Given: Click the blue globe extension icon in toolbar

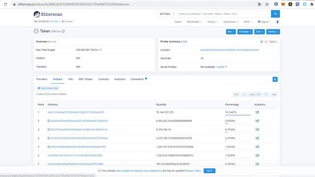Looking at the screenshot, I should 276,4.
